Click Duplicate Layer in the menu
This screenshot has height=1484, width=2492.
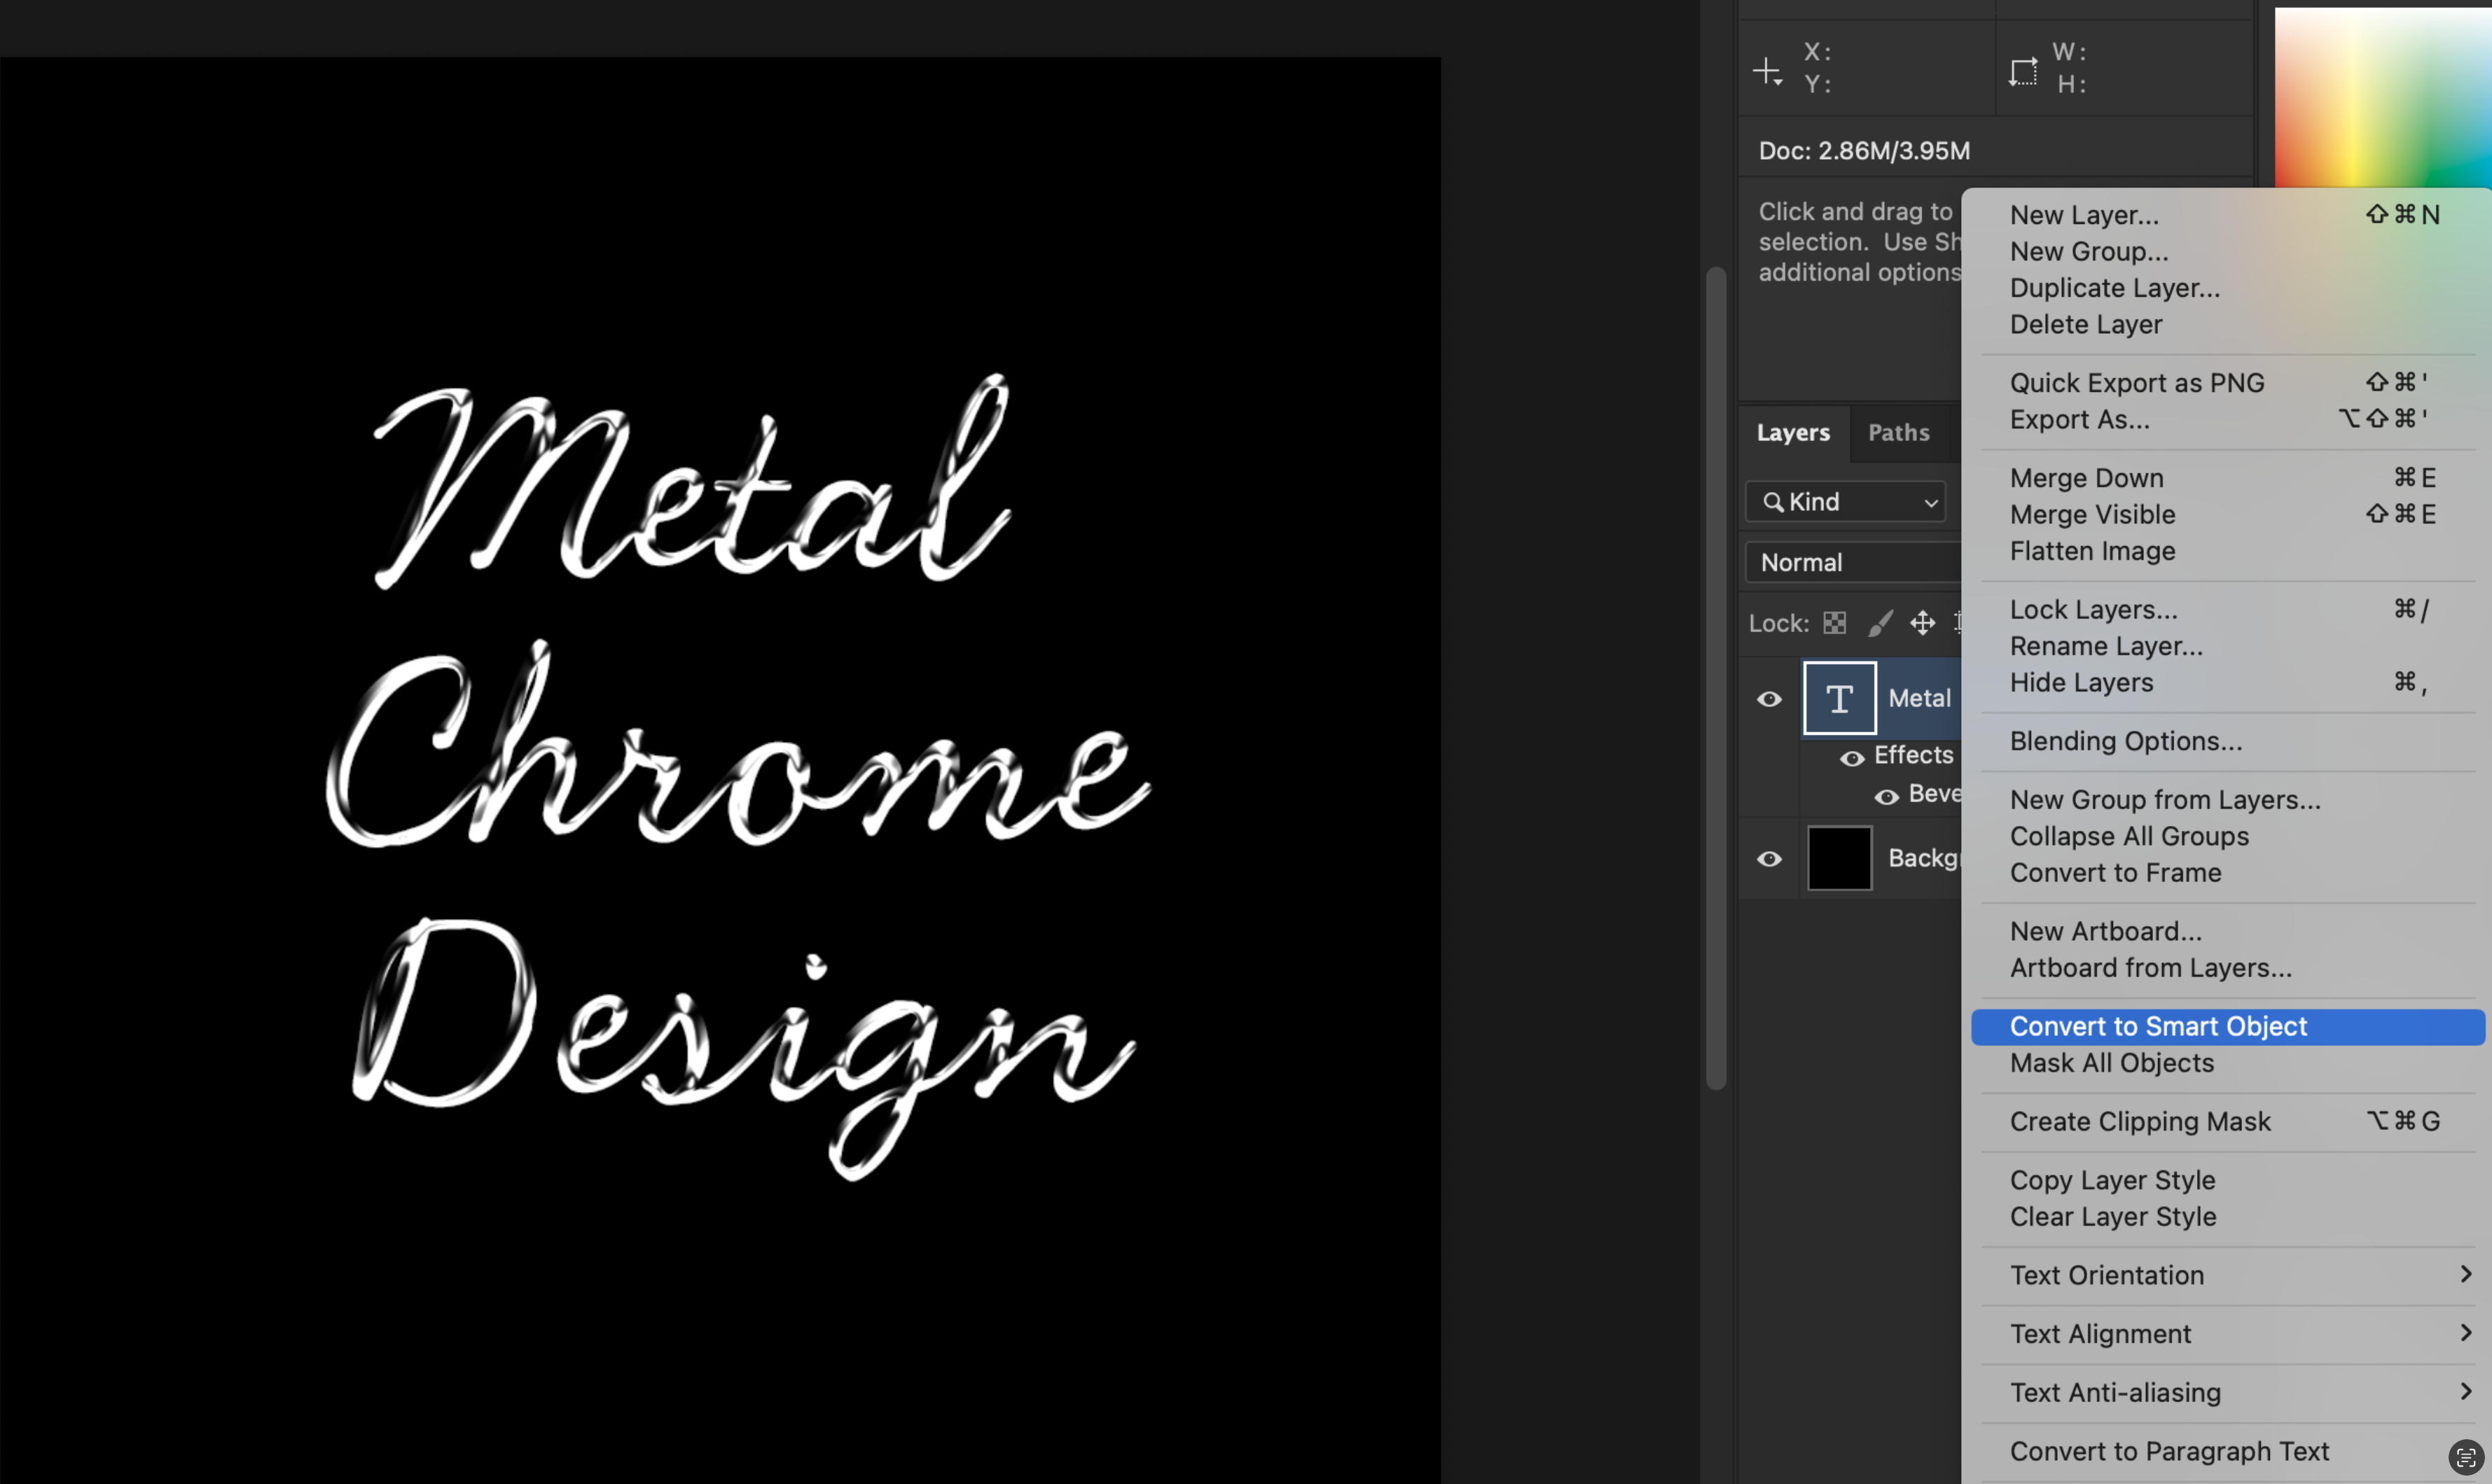(x=2114, y=288)
